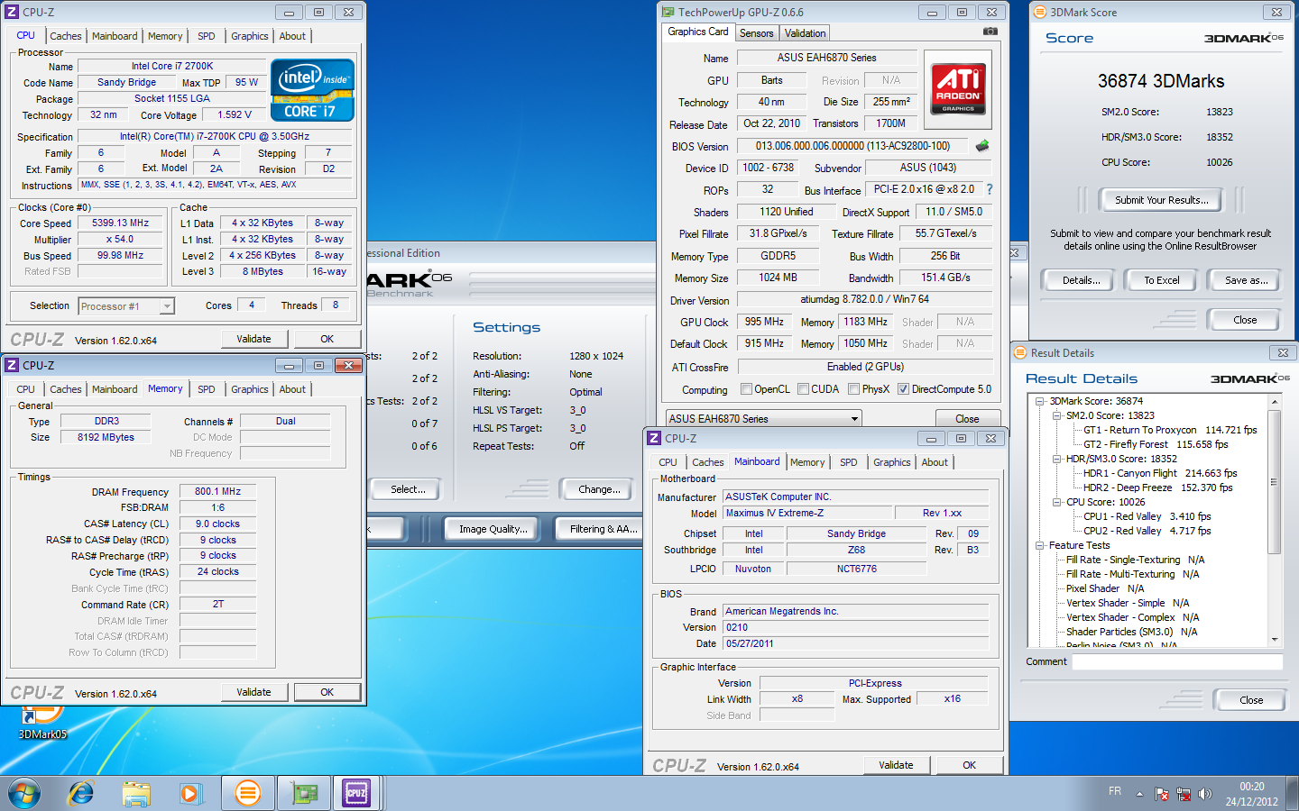Open Graphics tab in CPU-Z Mainboard window
Screen dimensions: 1299x811
click(x=892, y=462)
